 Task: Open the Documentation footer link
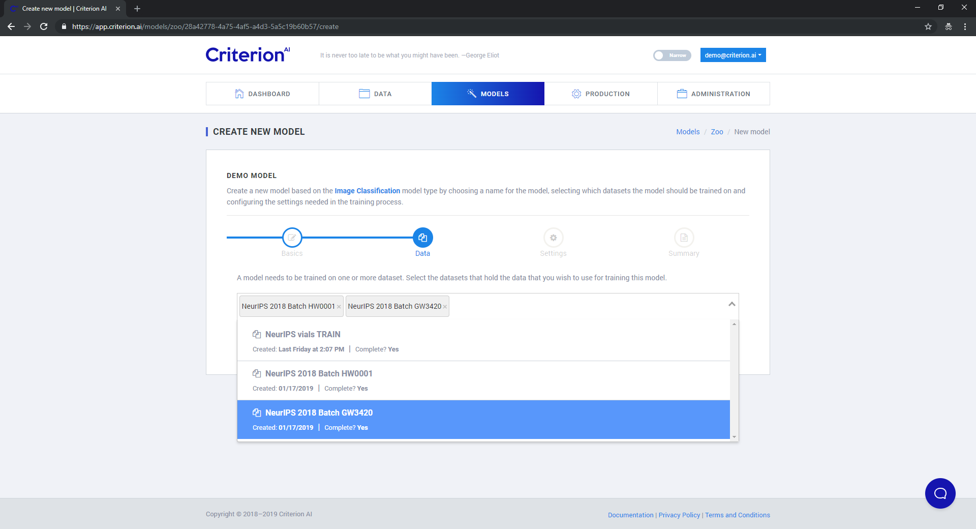click(x=630, y=515)
